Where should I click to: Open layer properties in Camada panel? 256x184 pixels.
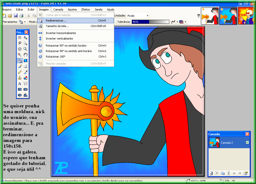pos(246,173)
